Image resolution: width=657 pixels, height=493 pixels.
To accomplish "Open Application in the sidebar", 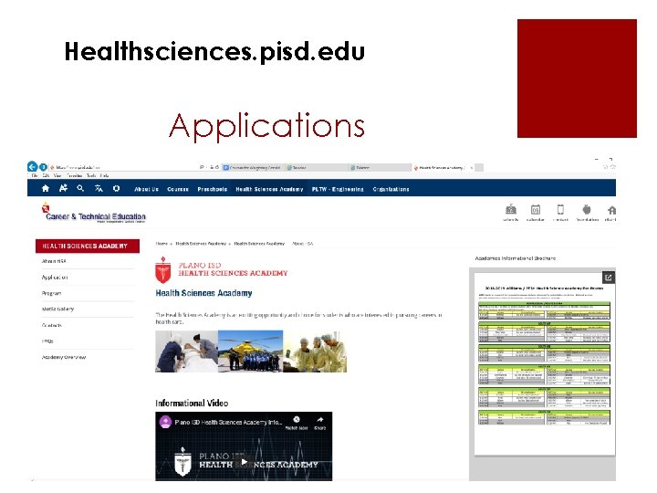I will (55, 278).
